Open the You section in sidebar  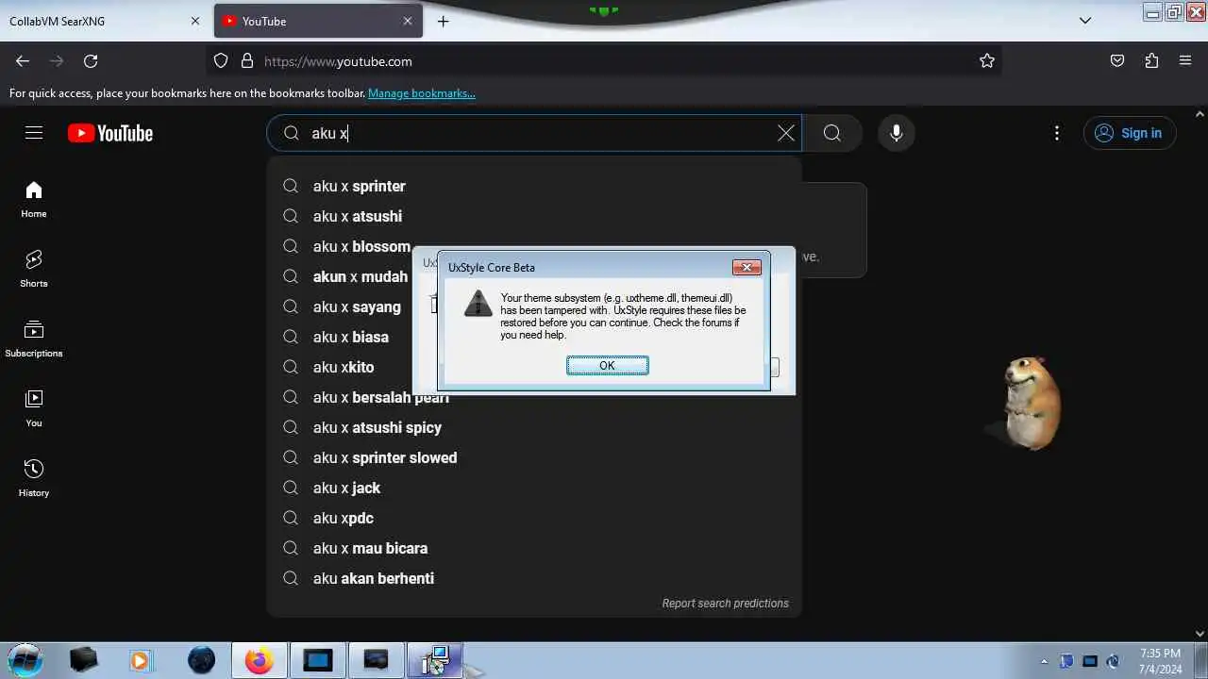tap(34, 408)
